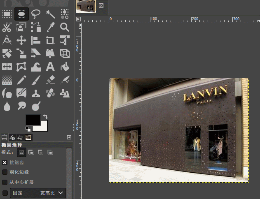Open the tool options panel configure menu
The height and width of the screenshot is (199, 260).
tap(69, 137)
